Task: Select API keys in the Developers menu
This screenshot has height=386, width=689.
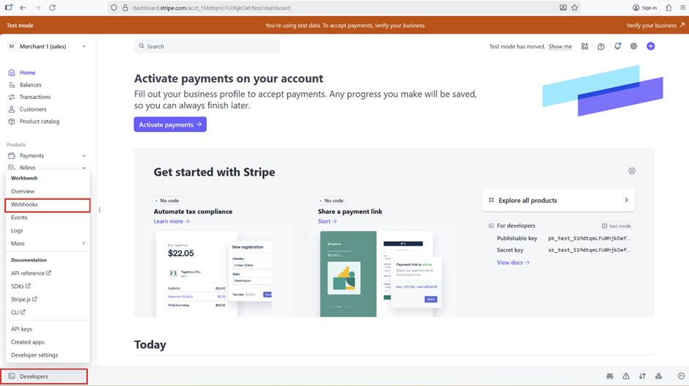Action: pos(21,329)
